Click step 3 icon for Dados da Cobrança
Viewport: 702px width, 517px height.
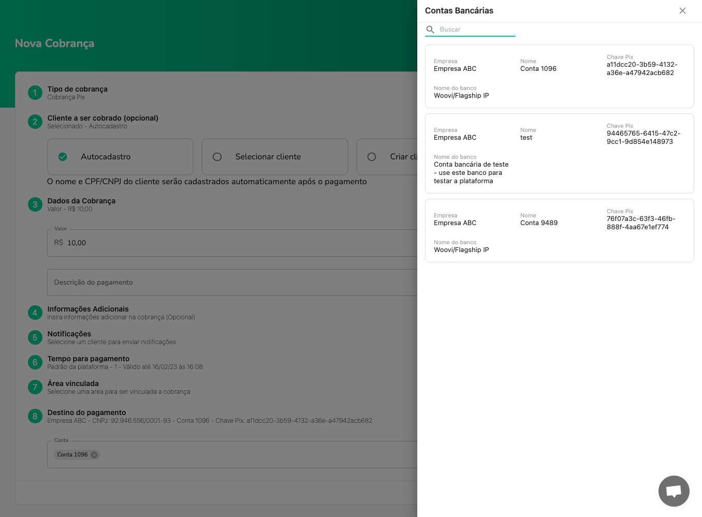[x=35, y=204]
